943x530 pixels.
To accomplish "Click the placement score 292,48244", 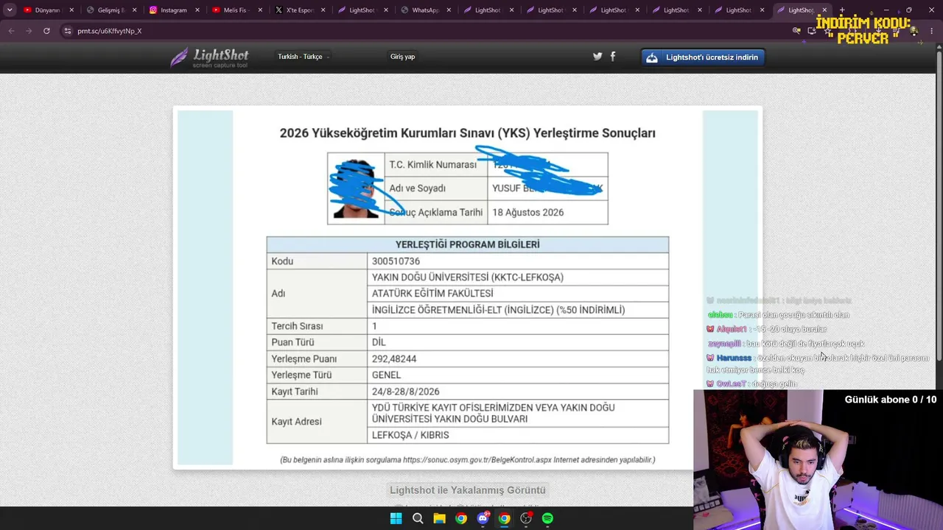I will (x=394, y=358).
